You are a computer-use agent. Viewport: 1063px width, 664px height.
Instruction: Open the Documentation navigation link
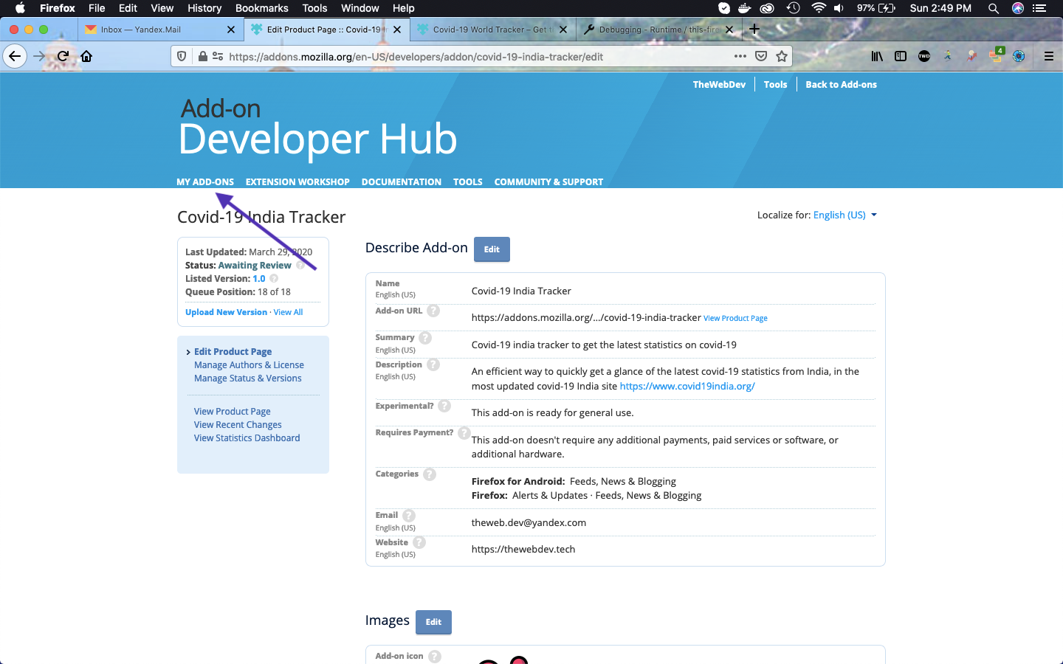(402, 182)
